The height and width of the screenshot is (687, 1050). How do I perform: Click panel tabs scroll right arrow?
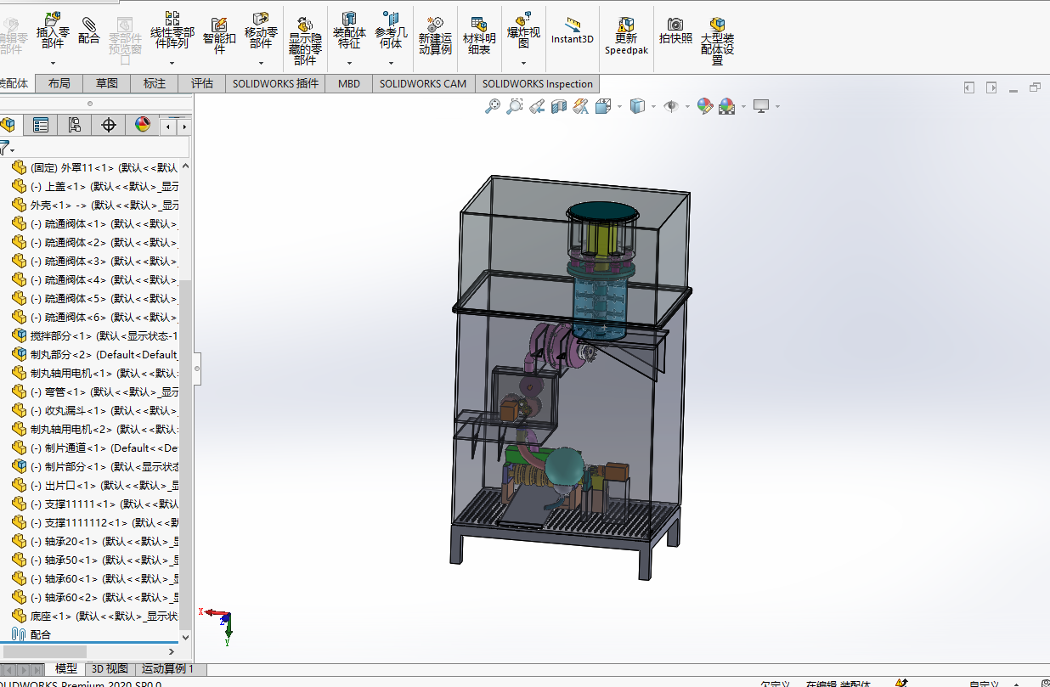point(184,127)
